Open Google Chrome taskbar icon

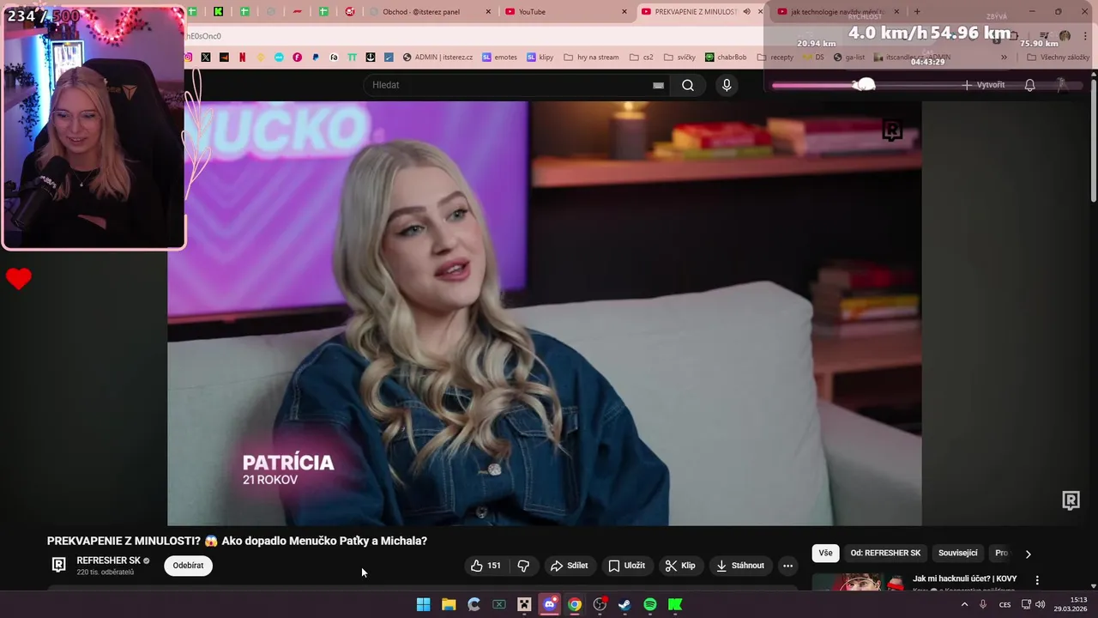click(x=575, y=604)
